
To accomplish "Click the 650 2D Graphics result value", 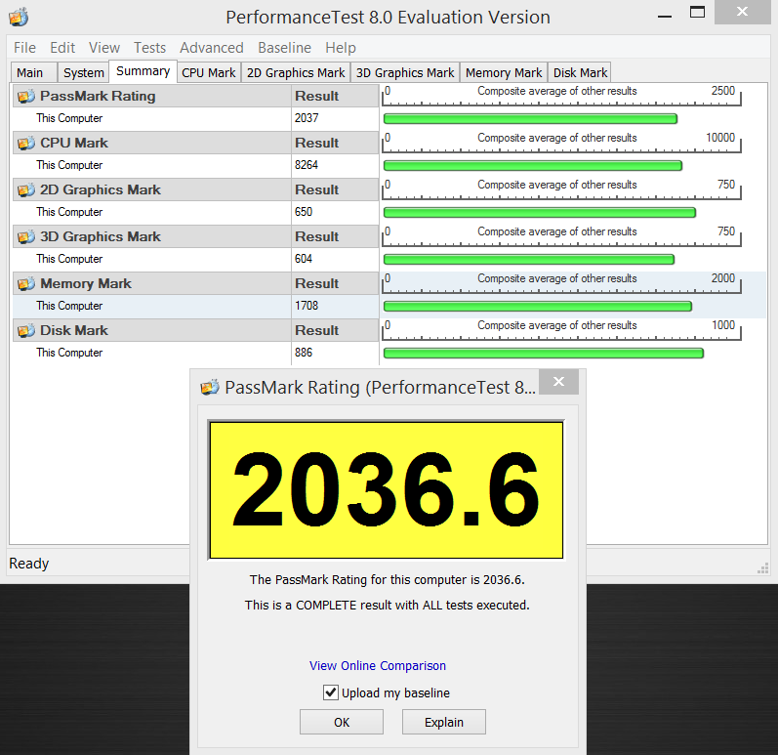I will (x=304, y=212).
